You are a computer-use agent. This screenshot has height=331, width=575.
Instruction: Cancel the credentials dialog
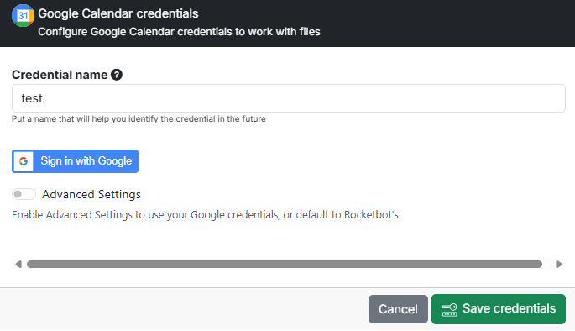[398, 309]
